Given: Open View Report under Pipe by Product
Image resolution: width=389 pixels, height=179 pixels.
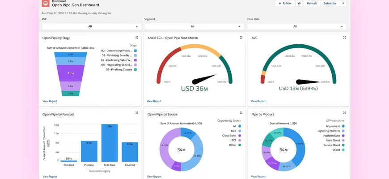Looking at the screenshot, I should tap(258, 176).
